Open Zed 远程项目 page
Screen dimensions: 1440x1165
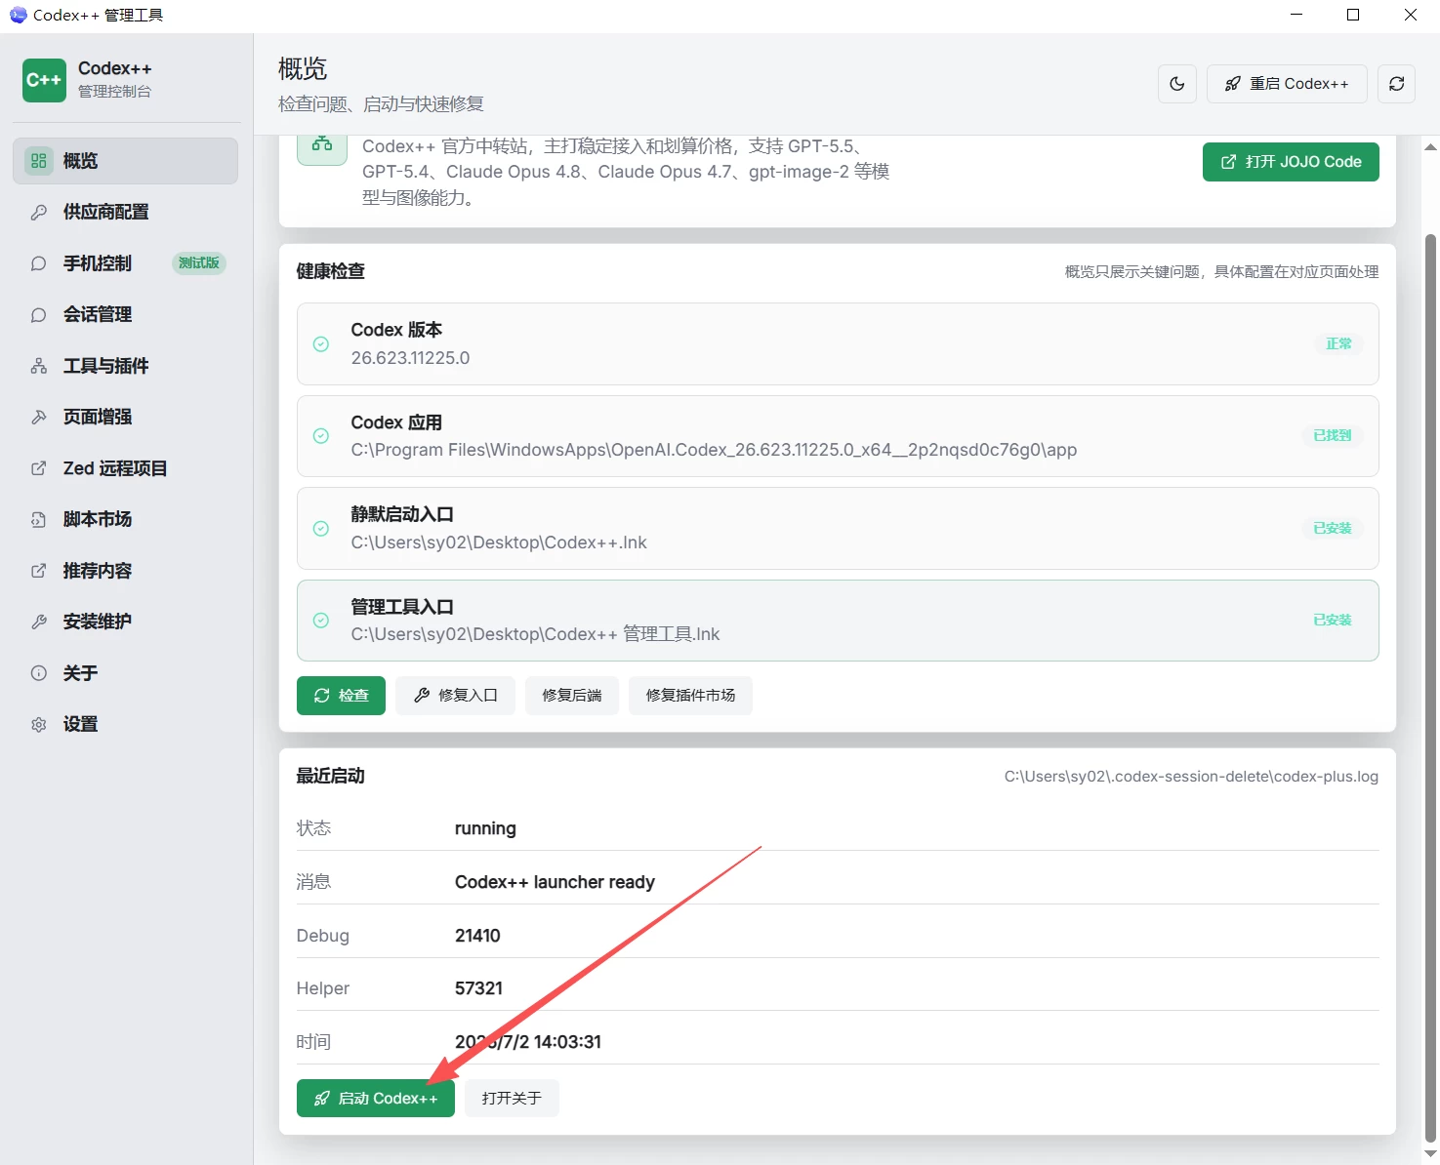(125, 468)
